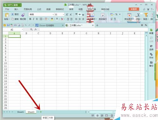The image size is (158, 120).
Task: Add a new worksheet with green plus
Action: coord(41,112)
